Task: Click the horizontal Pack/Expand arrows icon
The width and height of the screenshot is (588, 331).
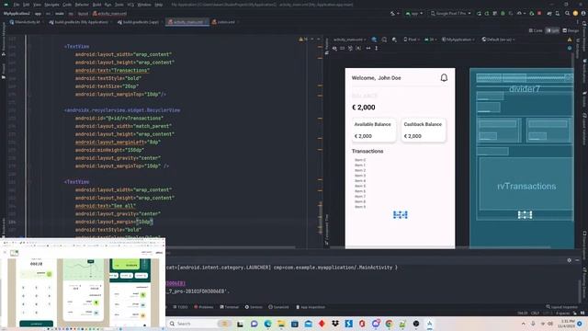Action: tap(368, 49)
